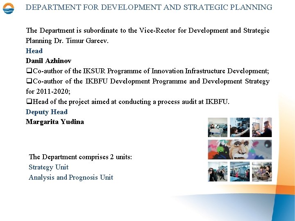Select the slide title 'Department for Development and Strategic Planning'
This screenshot has width=295, height=221.
click(149, 7)
